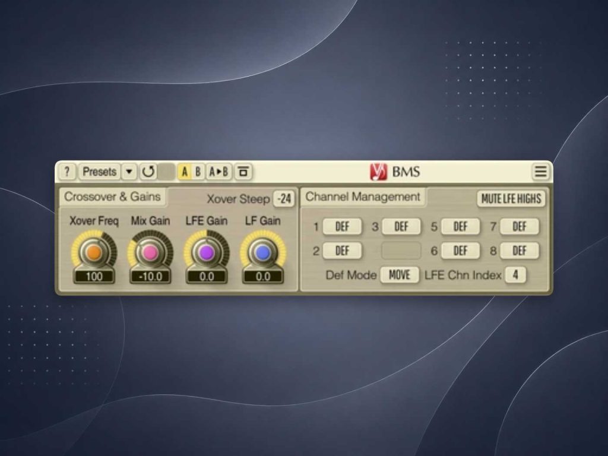Expand the Presets dropdown arrow
Screen dimensions: 608x456
(129, 172)
